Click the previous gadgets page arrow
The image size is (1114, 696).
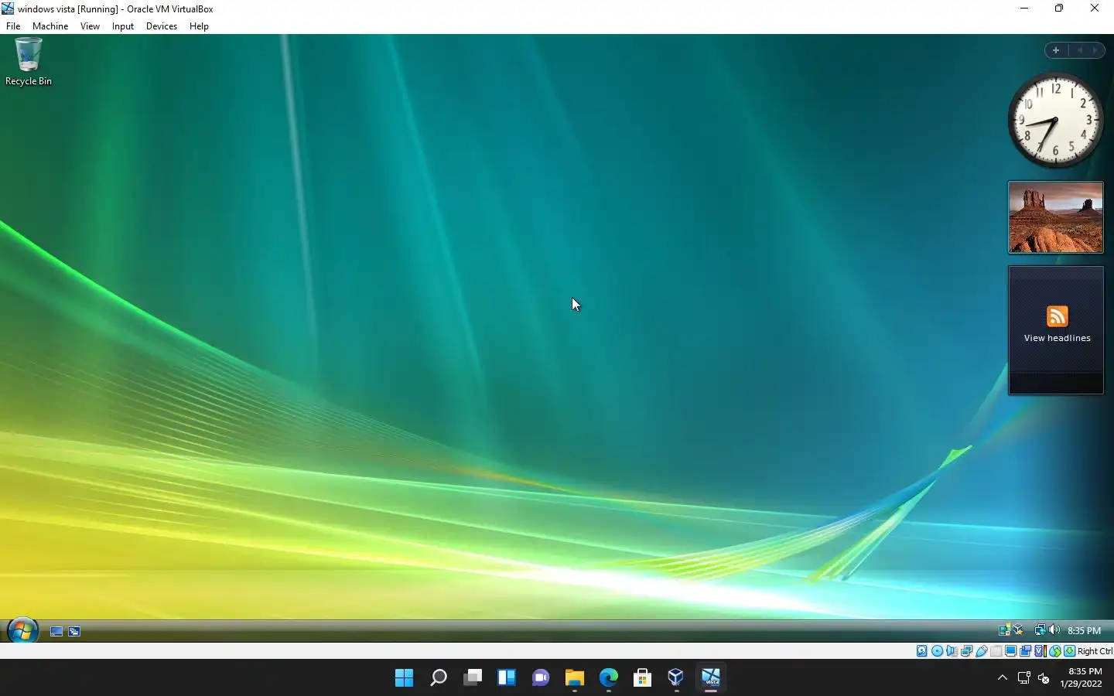(x=1080, y=50)
